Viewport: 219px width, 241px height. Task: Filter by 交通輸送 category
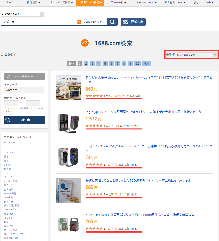(x=8, y=189)
